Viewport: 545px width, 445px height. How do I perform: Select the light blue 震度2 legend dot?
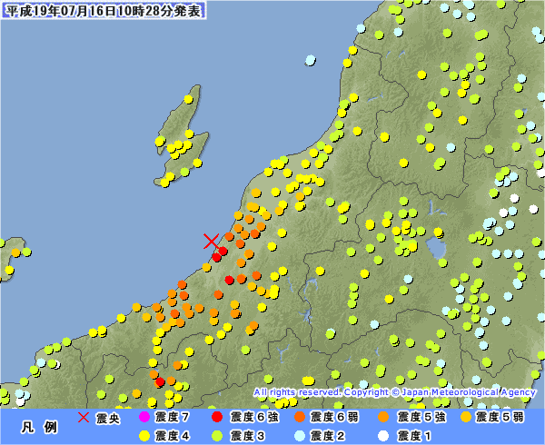coord(300,436)
